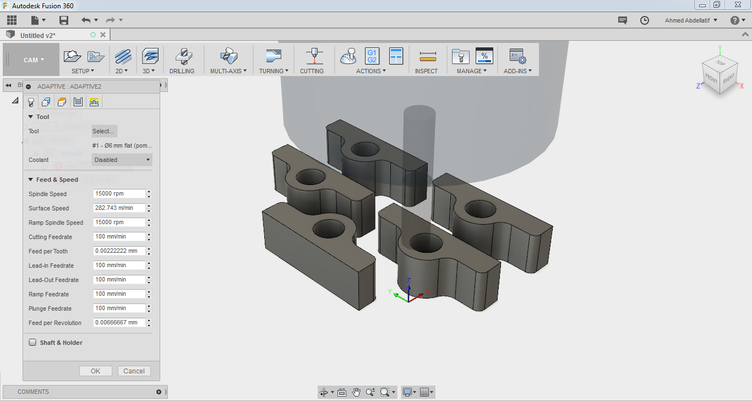Click the Cutting Feedrate 100 mm/min field
The image size is (752, 401).
click(119, 237)
